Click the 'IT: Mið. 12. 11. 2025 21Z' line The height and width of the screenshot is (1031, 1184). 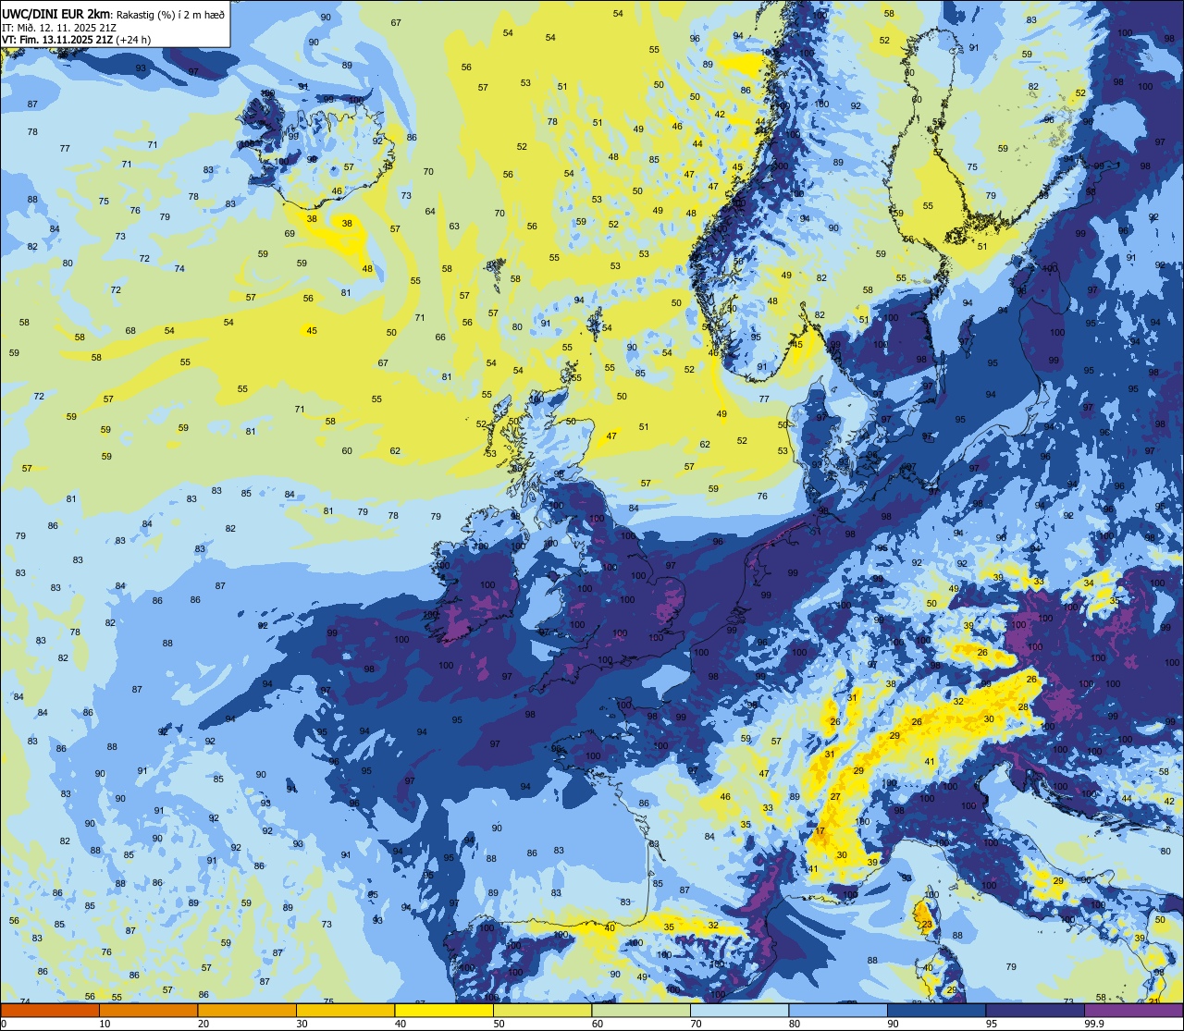tap(59, 27)
